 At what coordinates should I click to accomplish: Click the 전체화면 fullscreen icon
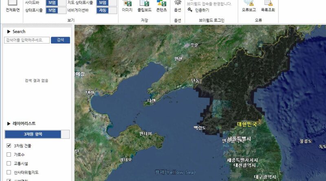(x=13, y=3)
